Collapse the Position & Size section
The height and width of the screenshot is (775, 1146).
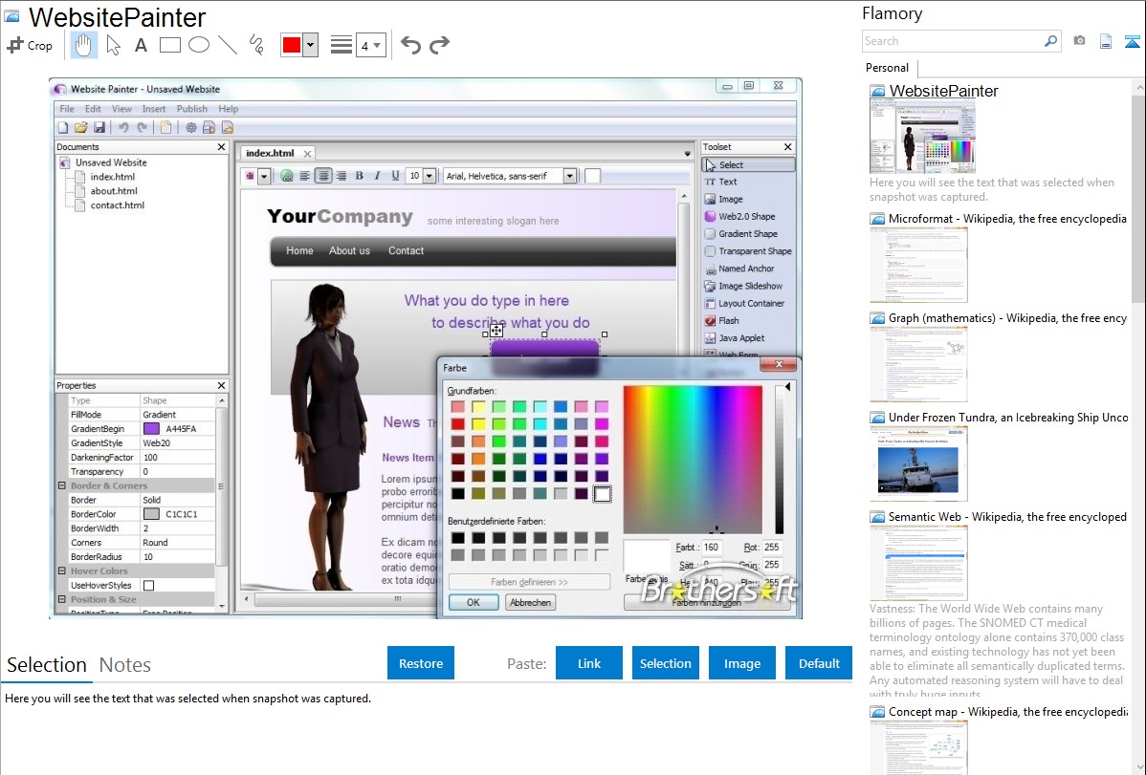62,600
